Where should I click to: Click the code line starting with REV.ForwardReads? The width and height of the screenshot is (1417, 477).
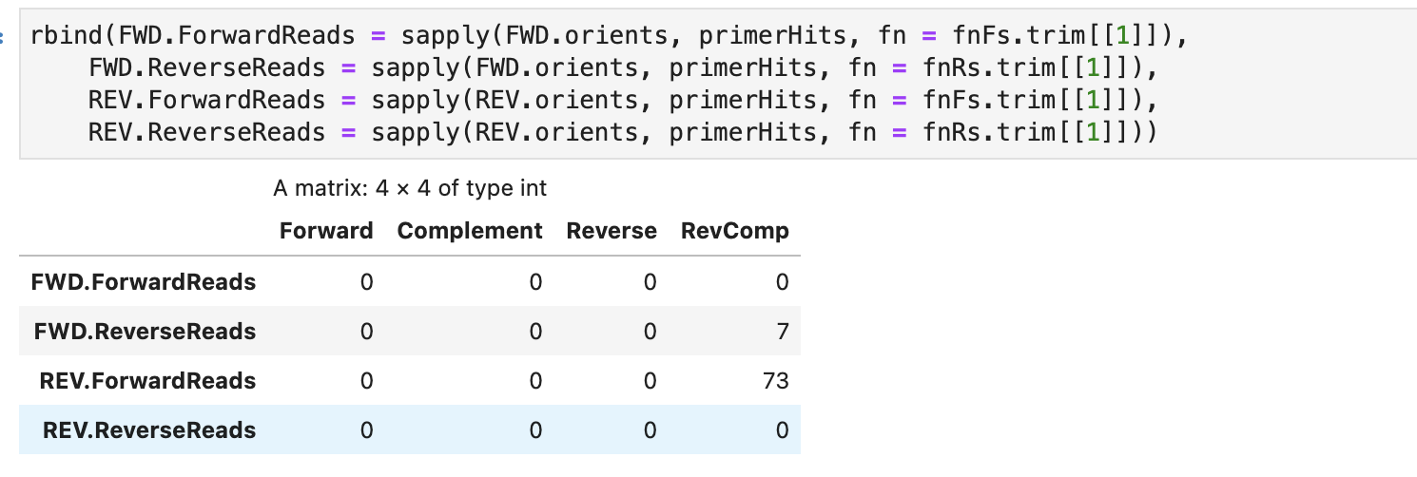tap(624, 100)
